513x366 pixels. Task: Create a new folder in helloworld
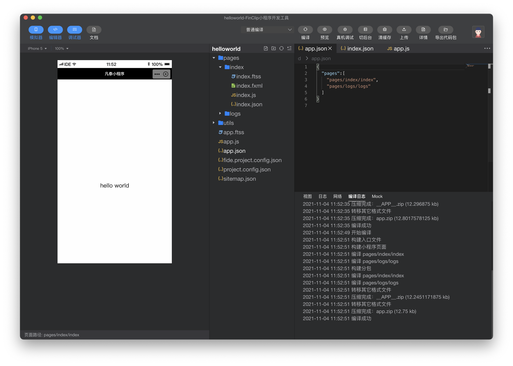[273, 49]
